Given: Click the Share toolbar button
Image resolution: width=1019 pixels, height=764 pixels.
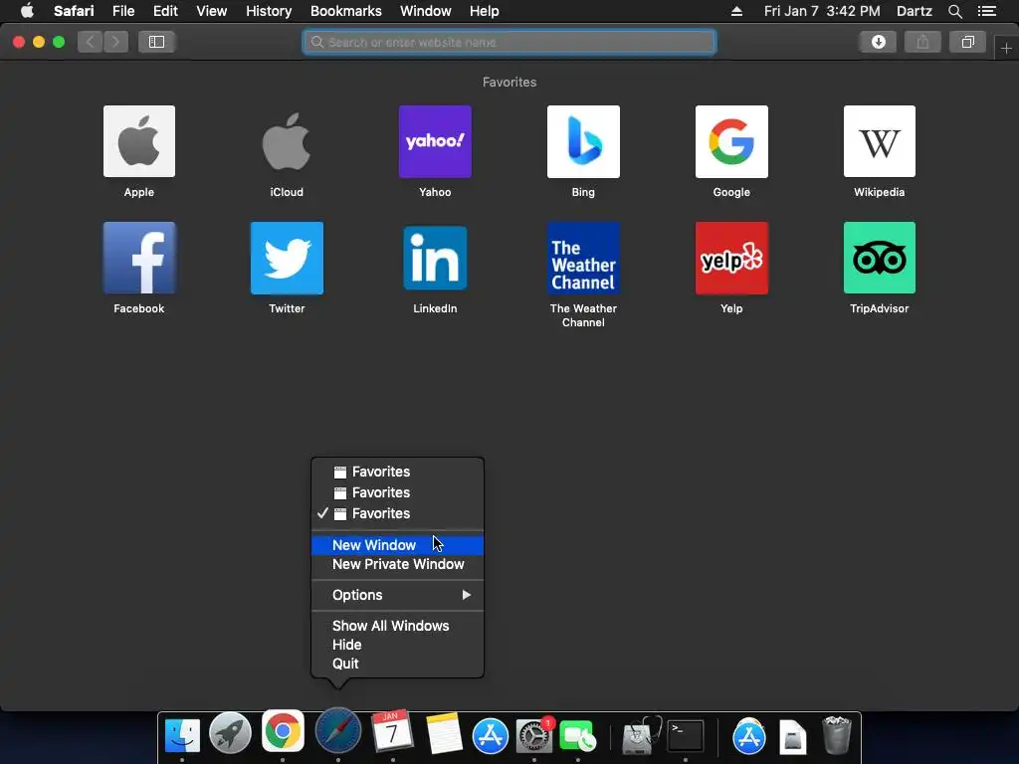Looking at the screenshot, I should 922,42.
